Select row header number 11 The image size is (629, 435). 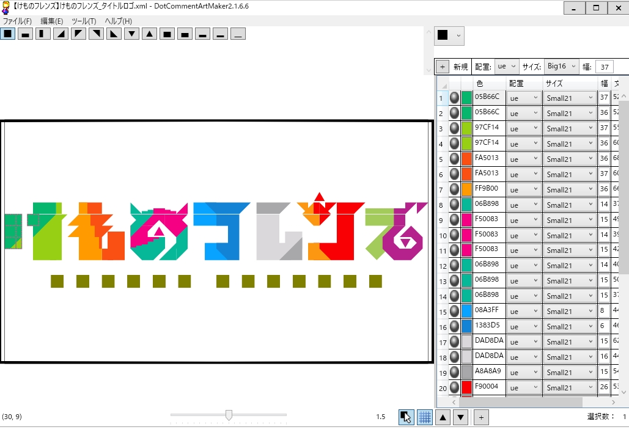(443, 251)
